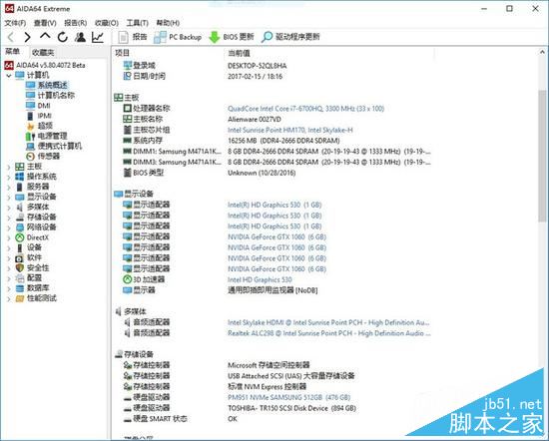This screenshot has height=441, width=549.
Task: Expand the 服务器 tree node
Action: 9,188
